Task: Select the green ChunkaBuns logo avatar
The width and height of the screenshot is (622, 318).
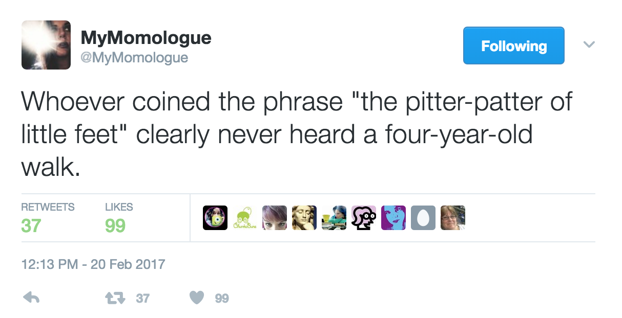Action: [245, 218]
